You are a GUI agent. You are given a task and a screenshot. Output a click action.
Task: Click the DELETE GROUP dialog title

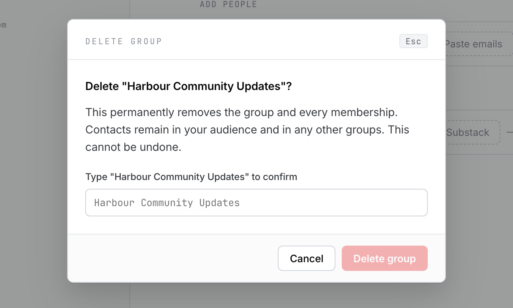click(x=124, y=41)
